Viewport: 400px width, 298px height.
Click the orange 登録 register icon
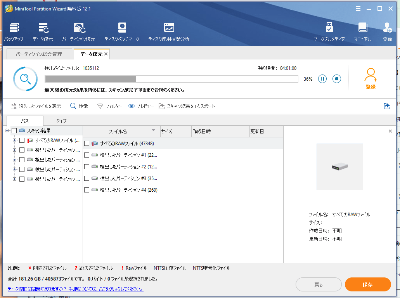click(371, 79)
